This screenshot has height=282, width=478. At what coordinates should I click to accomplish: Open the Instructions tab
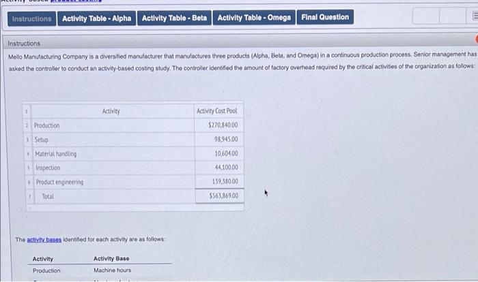coord(31,19)
